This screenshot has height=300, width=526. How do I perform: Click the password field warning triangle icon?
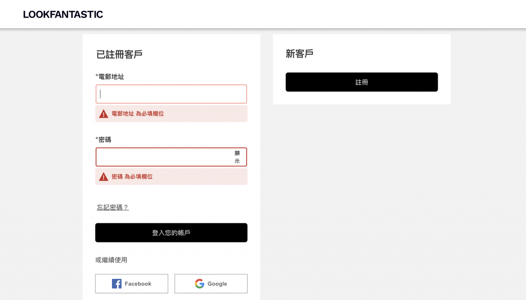[104, 177]
